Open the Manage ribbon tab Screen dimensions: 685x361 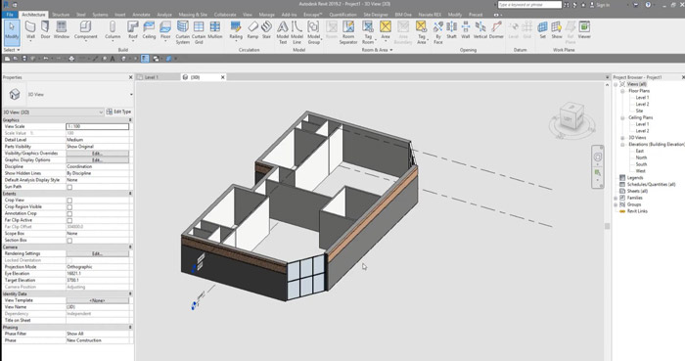[266, 15]
